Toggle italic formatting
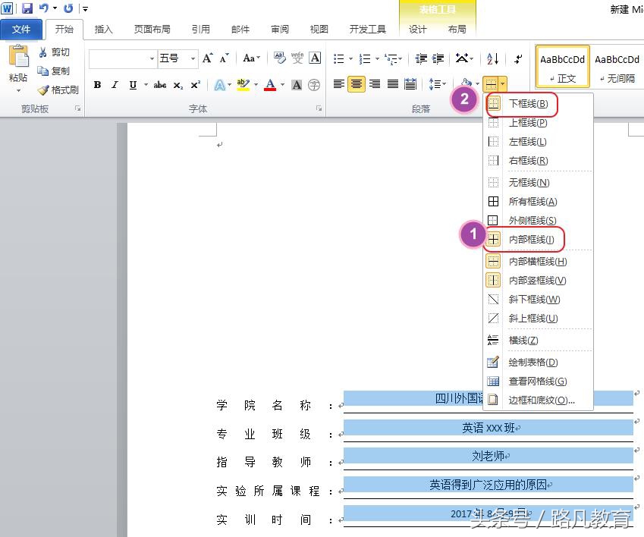The width and height of the screenshot is (644, 537). (x=115, y=85)
